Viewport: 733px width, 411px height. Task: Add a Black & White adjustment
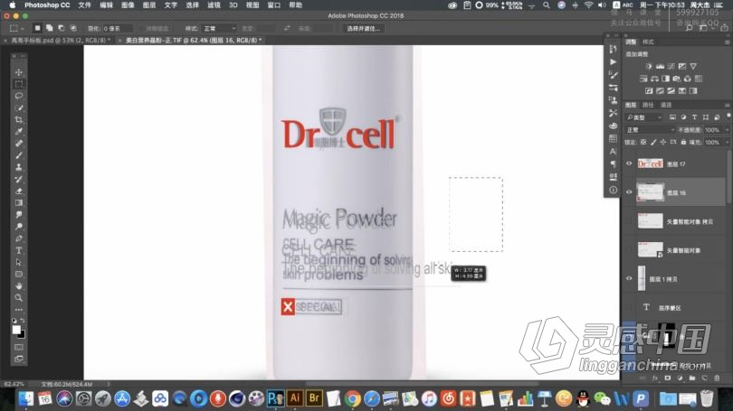666,79
